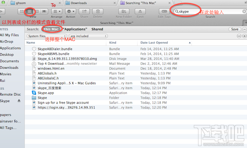Select SkypeABSMS.bundle in results

point(54,54)
